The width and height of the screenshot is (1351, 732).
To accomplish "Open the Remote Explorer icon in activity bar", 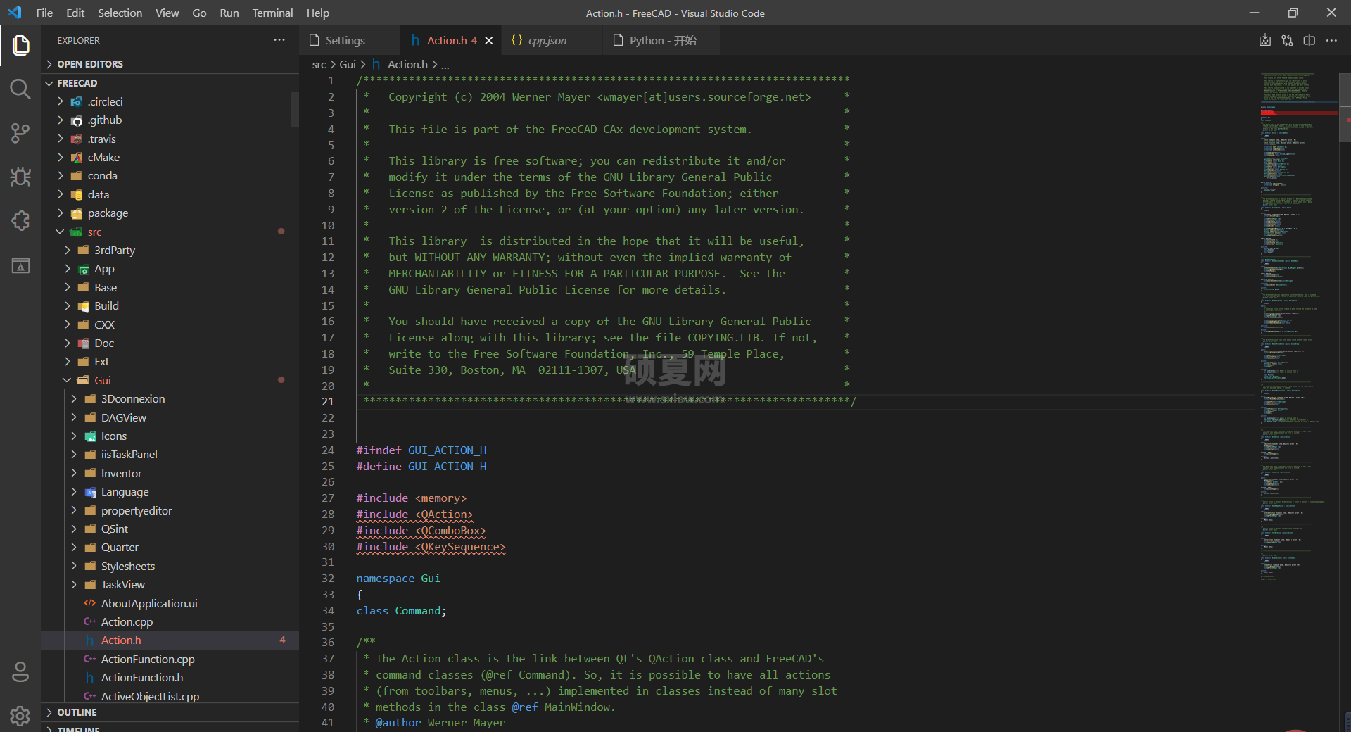I will coord(20,265).
